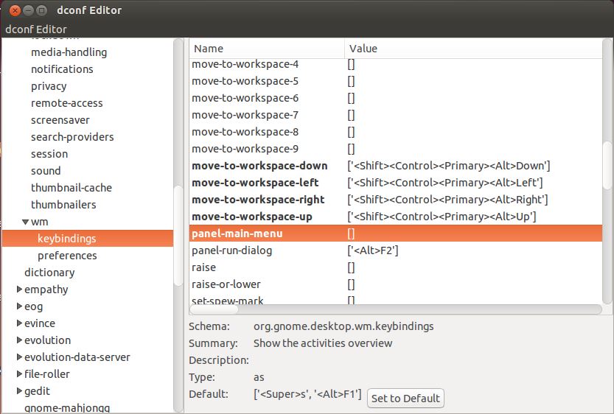Viewport: 614px width, 414px height.
Task: Select thumbnailers in the tree
Action: coord(63,205)
